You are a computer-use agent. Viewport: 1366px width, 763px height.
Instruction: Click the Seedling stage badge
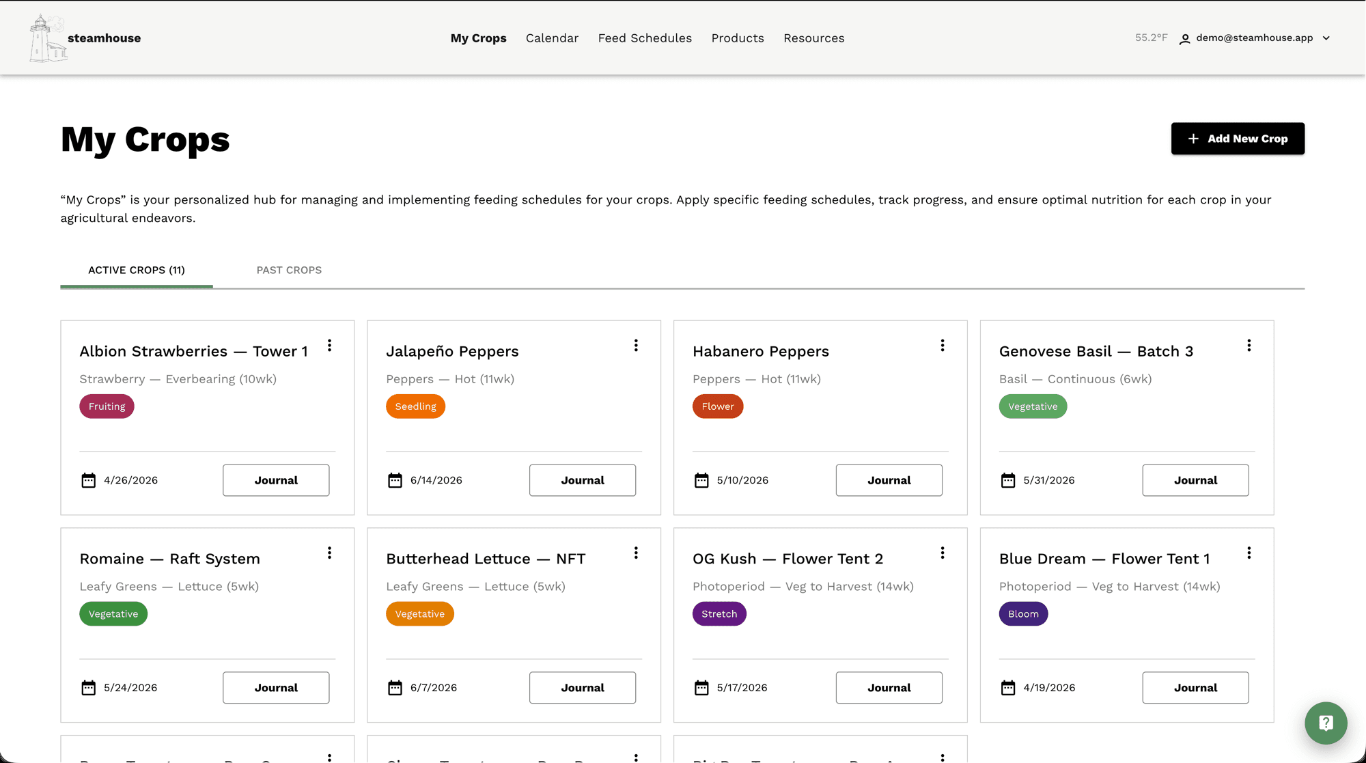[415, 406]
